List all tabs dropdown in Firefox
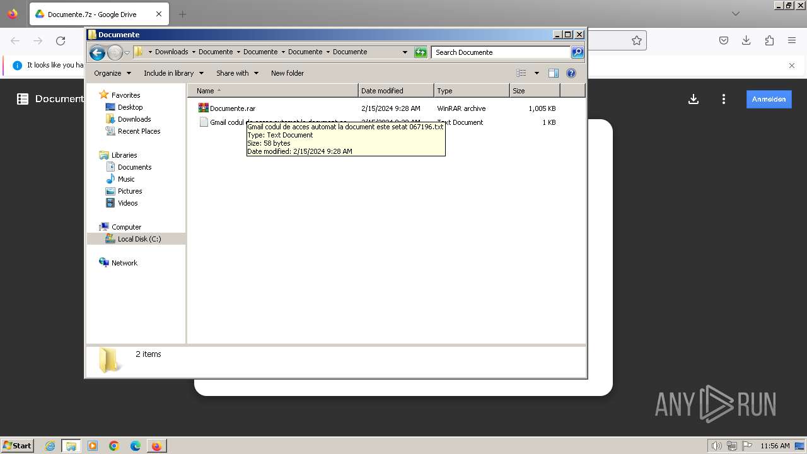 [735, 14]
